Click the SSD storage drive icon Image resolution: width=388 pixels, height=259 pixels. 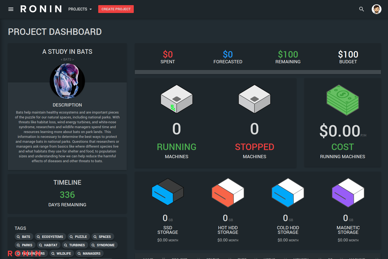tap(168, 192)
